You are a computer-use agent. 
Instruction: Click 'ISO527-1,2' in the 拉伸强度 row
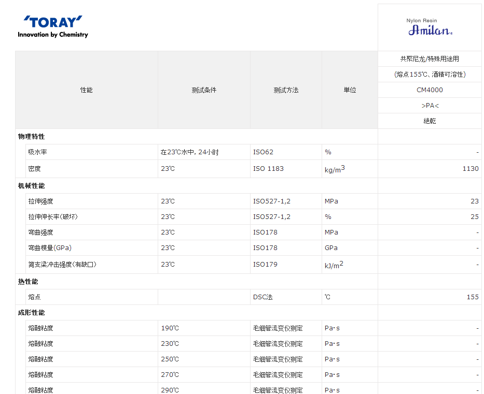click(x=272, y=201)
